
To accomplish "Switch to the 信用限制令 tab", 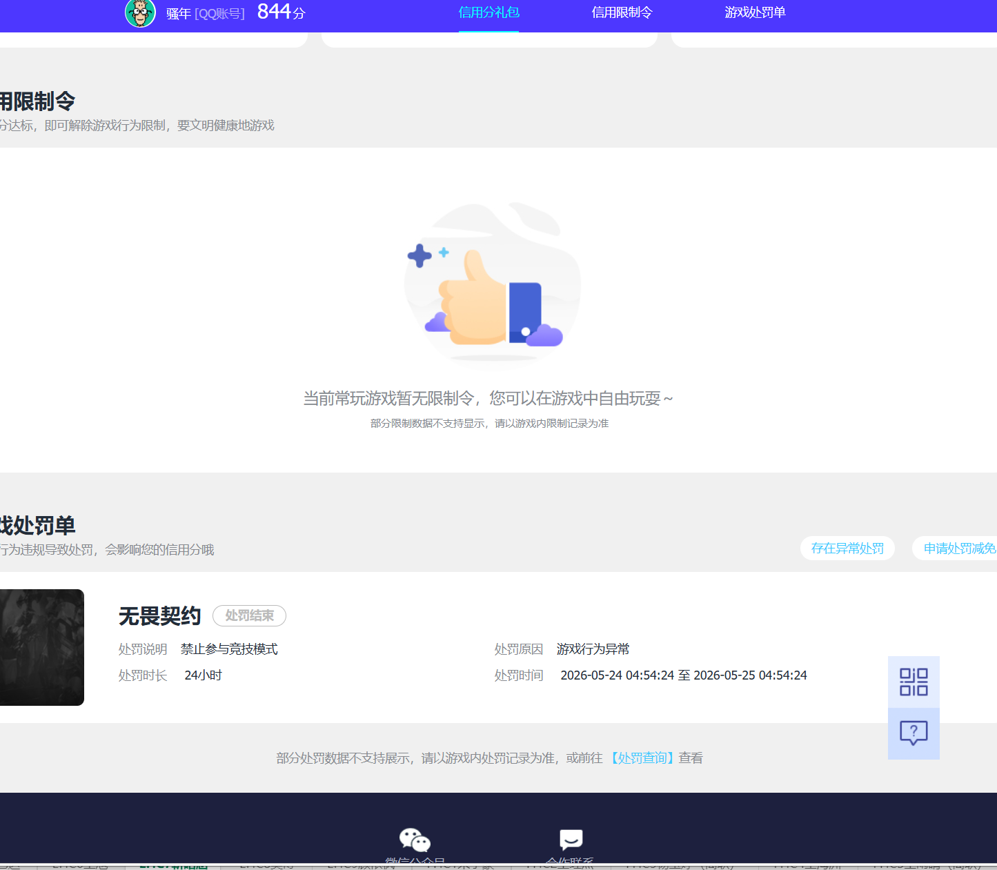I will (622, 12).
